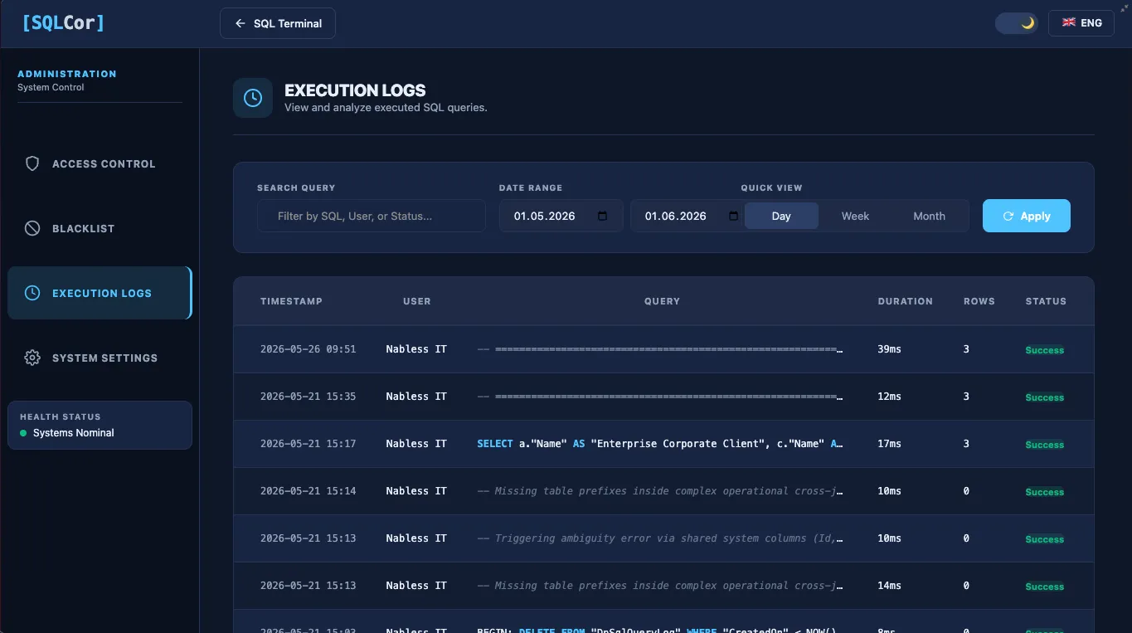This screenshot has height=633, width=1132.
Task: Click the Apply button
Action: 1027,216
